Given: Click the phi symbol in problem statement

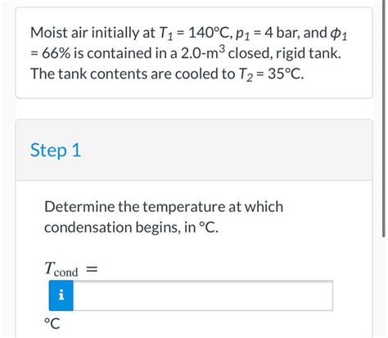Looking at the screenshot, I should (x=338, y=34).
